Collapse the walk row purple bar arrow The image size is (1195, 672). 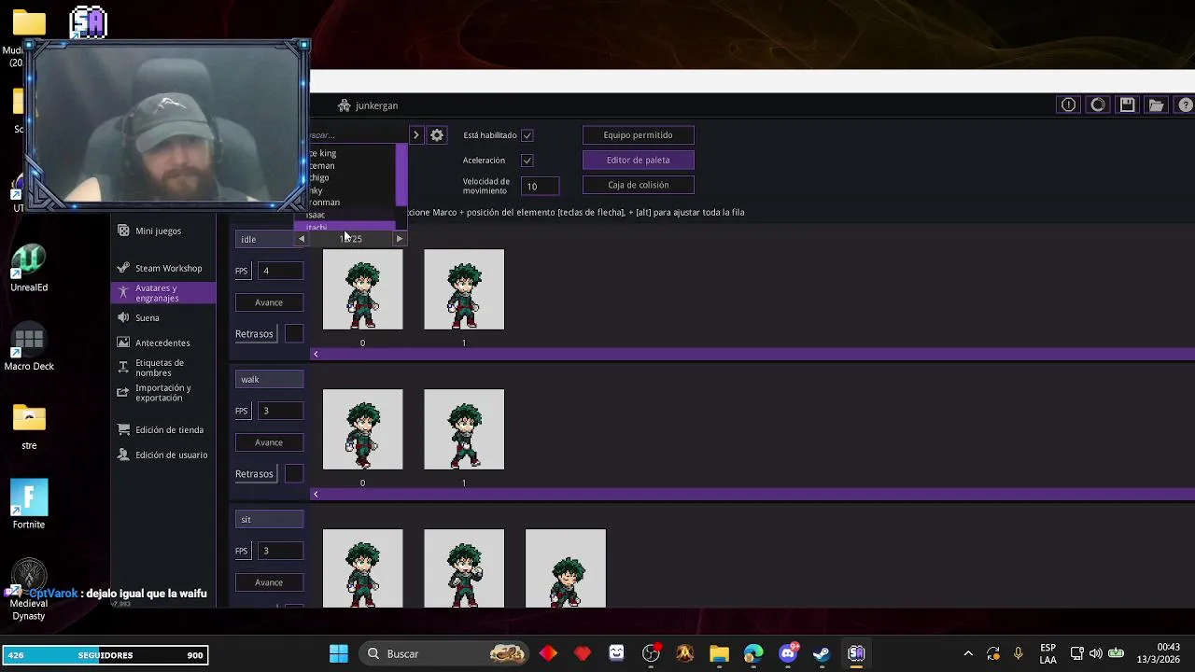[316, 494]
